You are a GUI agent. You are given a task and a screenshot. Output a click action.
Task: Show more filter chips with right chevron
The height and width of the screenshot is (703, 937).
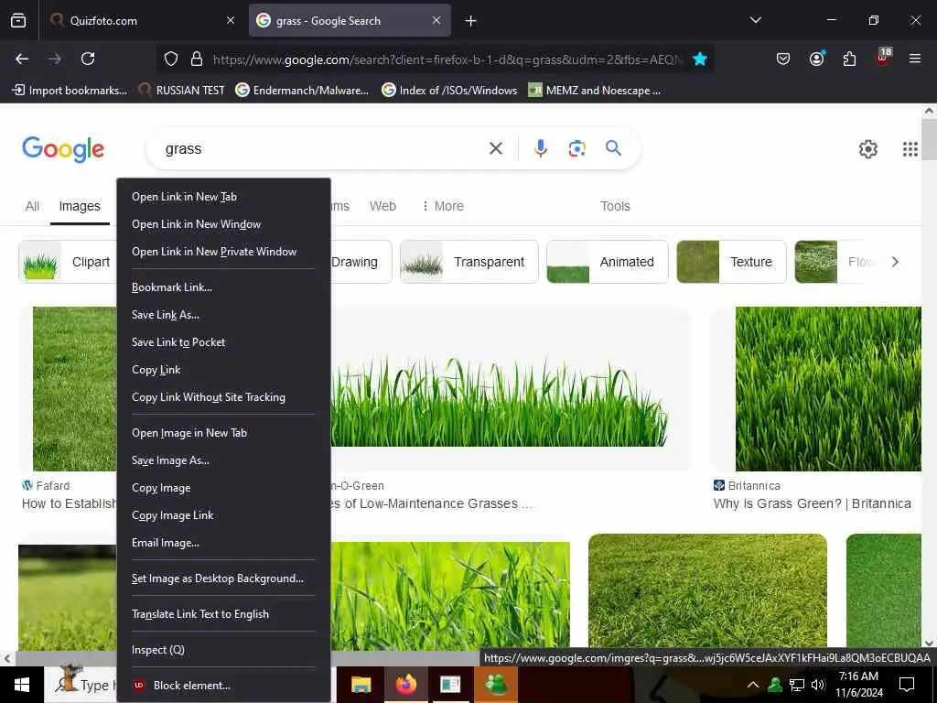895,262
